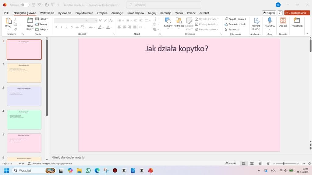Click the Rozmieść arrange icon

[179, 21]
